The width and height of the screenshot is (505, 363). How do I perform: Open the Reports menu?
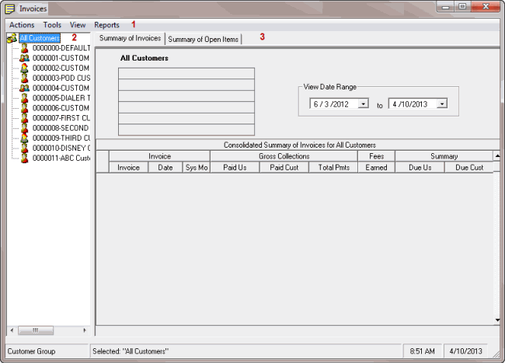(x=106, y=25)
